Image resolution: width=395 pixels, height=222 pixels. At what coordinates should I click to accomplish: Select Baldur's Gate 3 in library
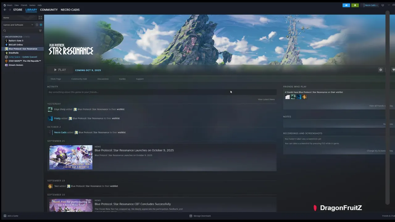pos(16,41)
